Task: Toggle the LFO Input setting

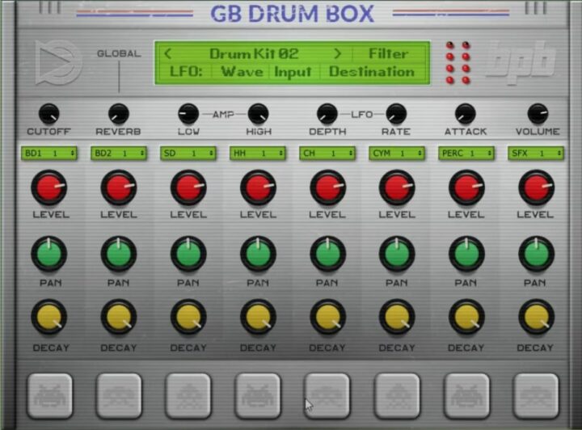Action: [292, 72]
